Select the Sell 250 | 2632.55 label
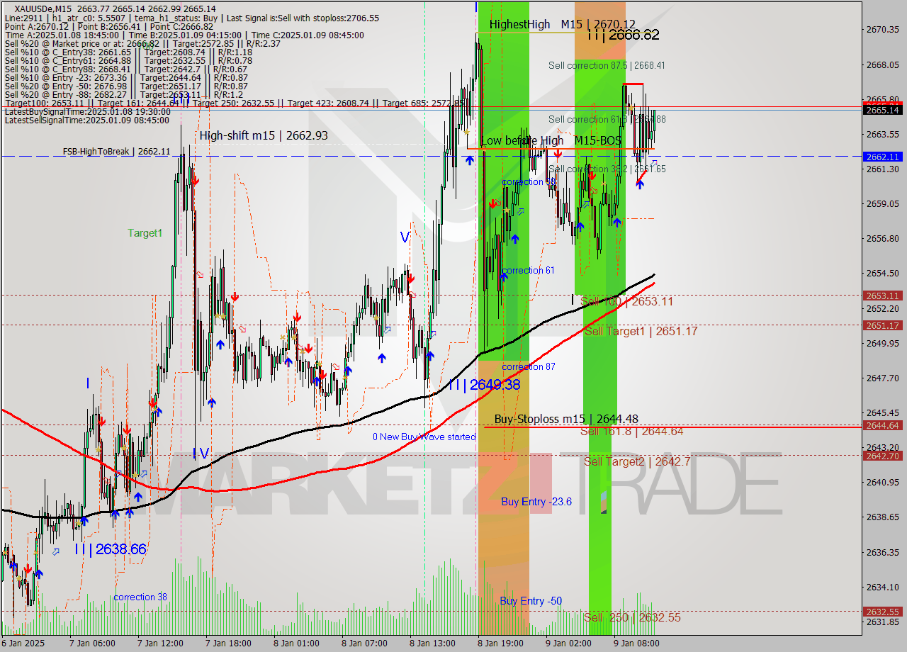This screenshot has height=652, width=907. click(632, 617)
